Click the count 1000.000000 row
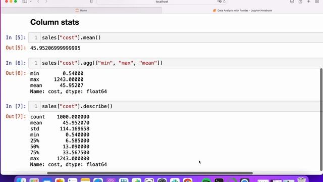 pos(60,117)
